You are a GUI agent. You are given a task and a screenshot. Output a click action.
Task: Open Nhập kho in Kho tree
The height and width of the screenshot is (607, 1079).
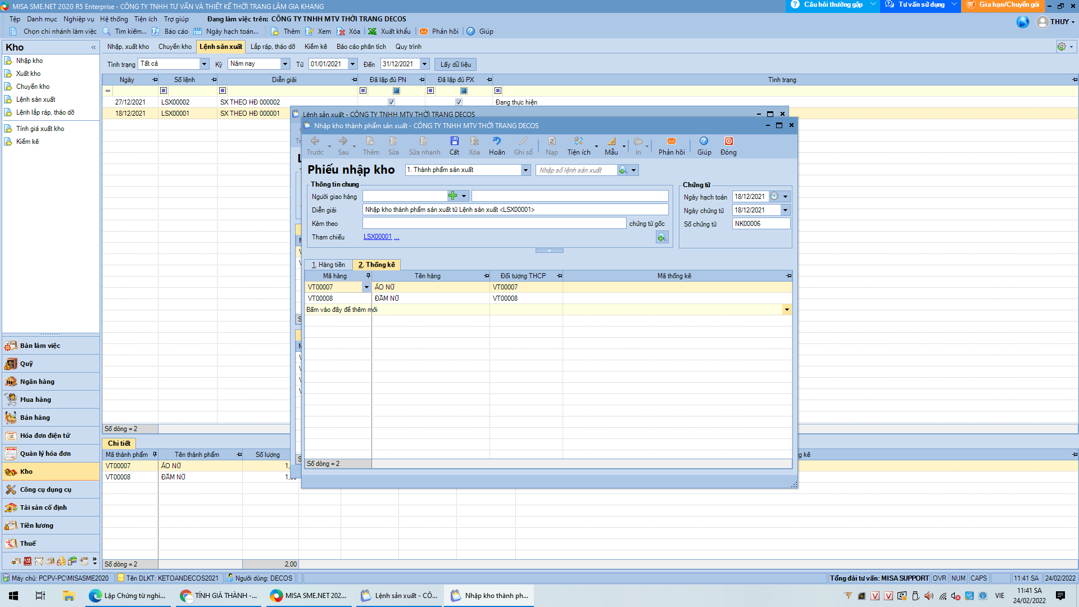29,61
